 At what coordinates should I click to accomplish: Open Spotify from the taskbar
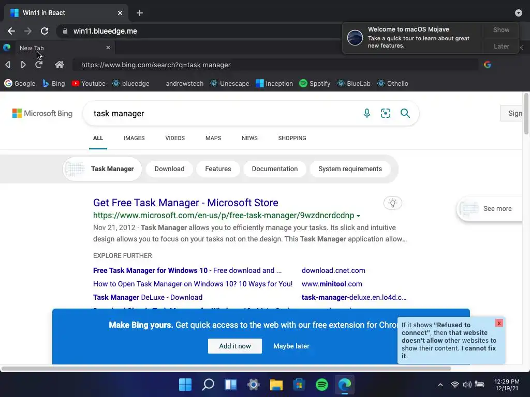(322, 385)
